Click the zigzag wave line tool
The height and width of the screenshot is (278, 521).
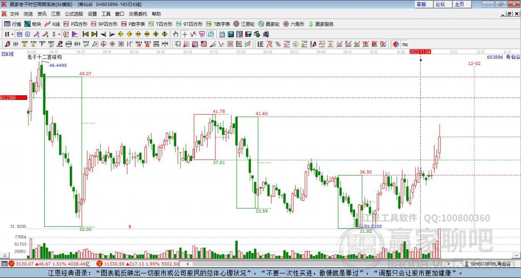221,44
